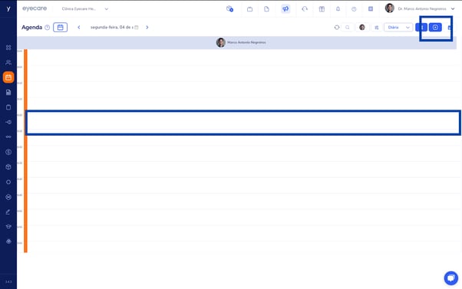Open the date picker showing segunda-feira, 04
This screenshot has width=462, height=289.
tap(114, 27)
